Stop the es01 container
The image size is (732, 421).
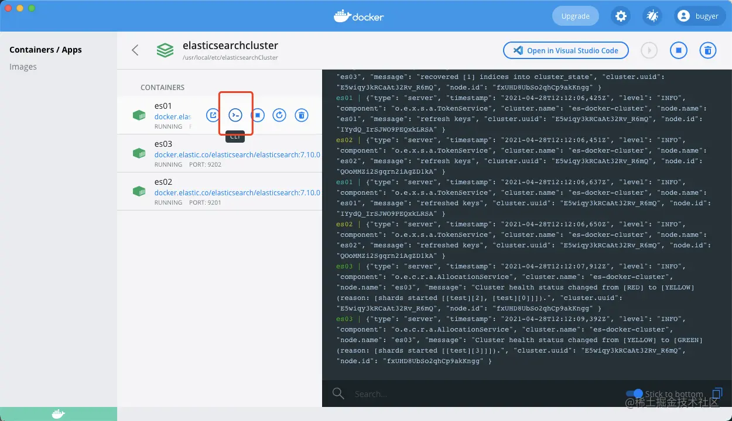pyautogui.click(x=258, y=115)
